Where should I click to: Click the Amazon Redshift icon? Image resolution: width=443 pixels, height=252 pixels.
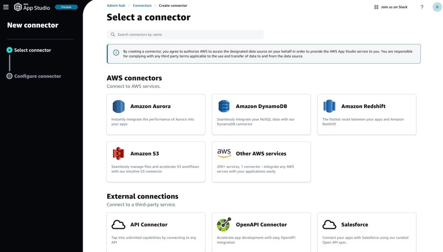click(329, 106)
